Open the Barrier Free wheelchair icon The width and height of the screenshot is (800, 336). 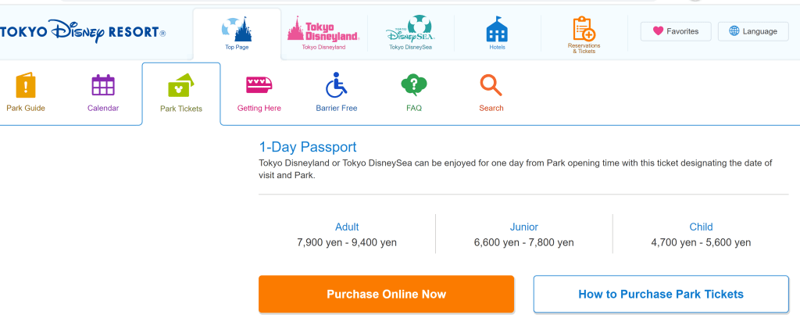coord(337,84)
